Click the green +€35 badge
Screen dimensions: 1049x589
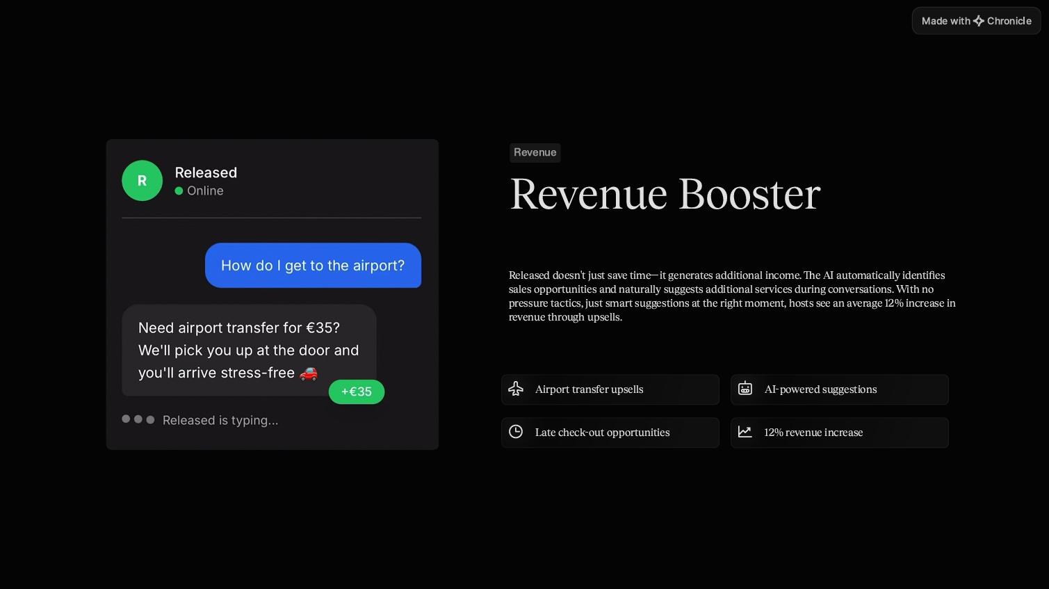[357, 392]
